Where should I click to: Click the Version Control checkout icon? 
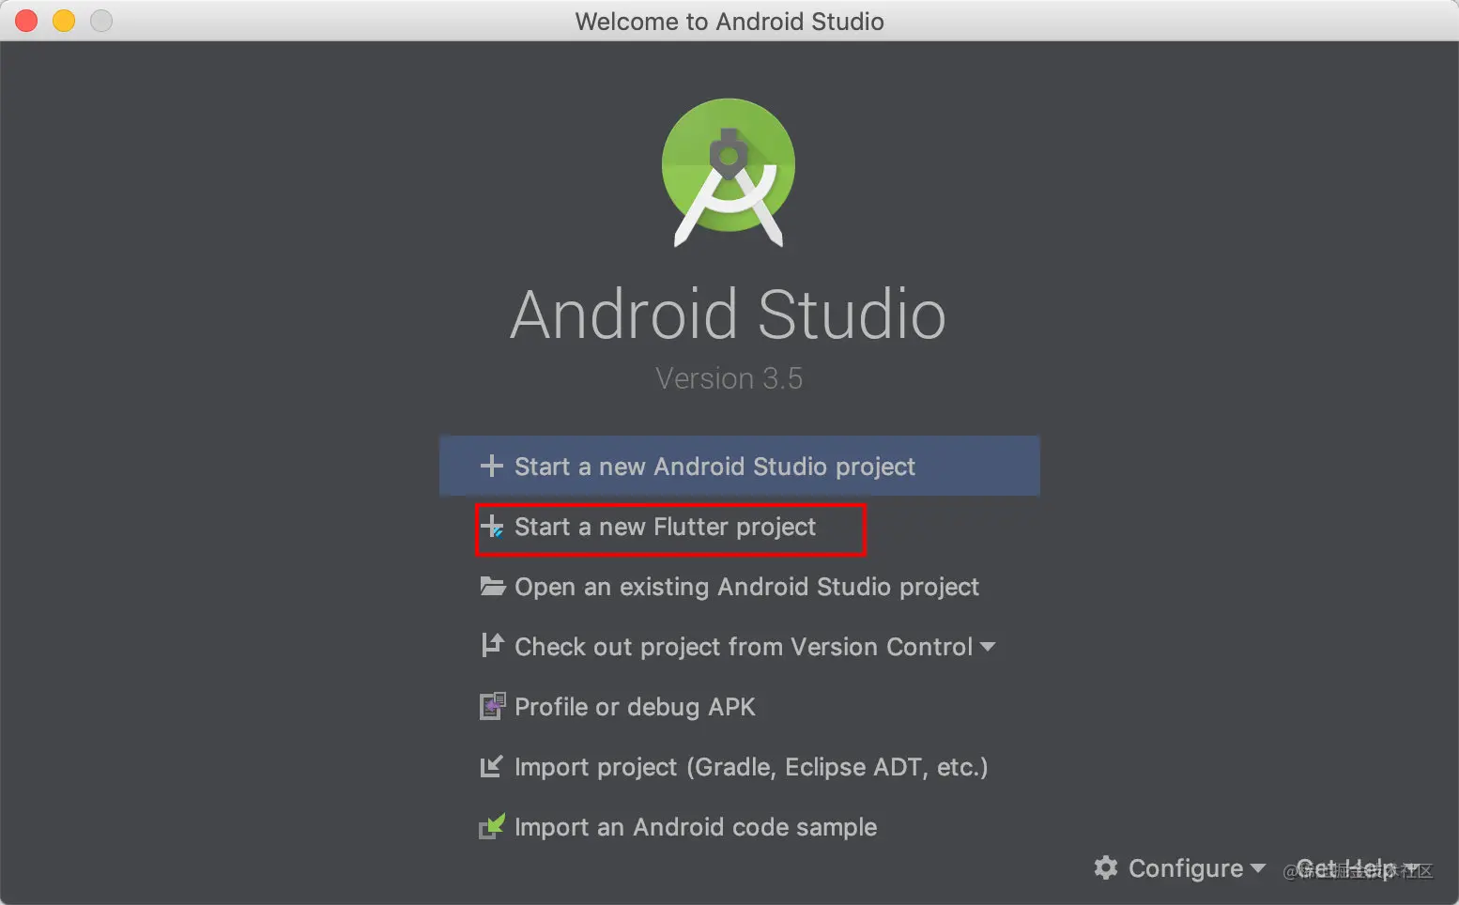pyautogui.click(x=492, y=646)
